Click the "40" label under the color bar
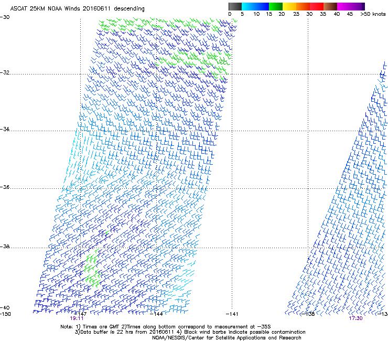This screenshot has height=341, width=388. [x=337, y=14]
